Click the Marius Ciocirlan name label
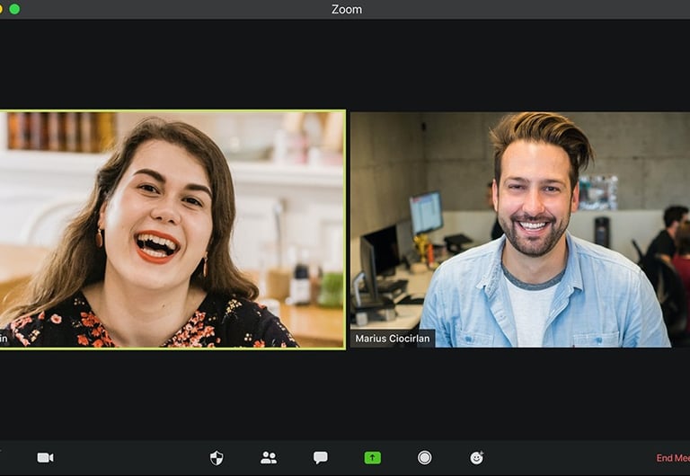The width and height of the screenshot is (690, 476). (392, 339)
